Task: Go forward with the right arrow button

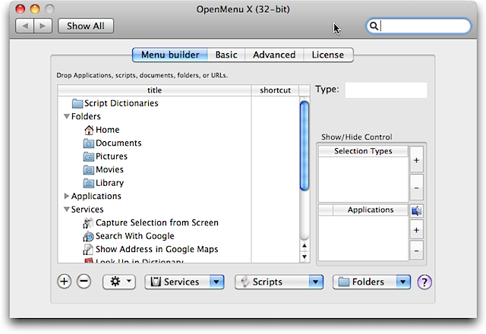Action: 43,26
